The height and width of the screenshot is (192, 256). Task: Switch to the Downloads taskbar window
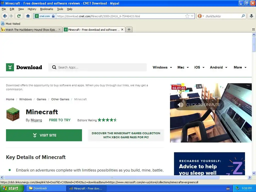tap(46, 188)
